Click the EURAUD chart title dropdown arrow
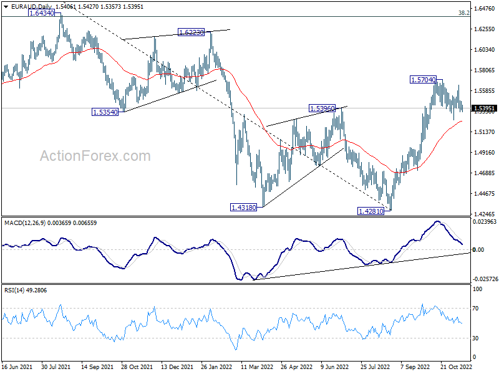499x374 pixels. (6, 6)
